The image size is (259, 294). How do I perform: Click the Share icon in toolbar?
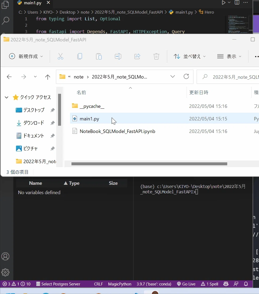pos(137,56)
